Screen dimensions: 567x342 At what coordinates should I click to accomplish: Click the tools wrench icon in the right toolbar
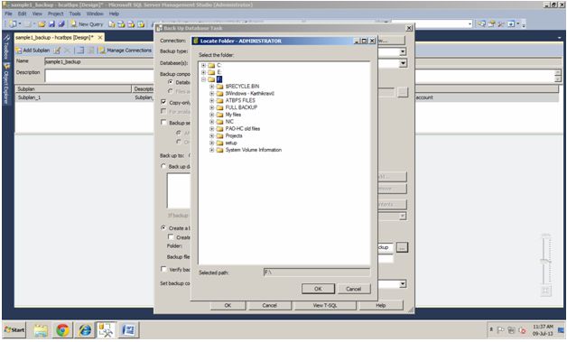coord(501,23)
